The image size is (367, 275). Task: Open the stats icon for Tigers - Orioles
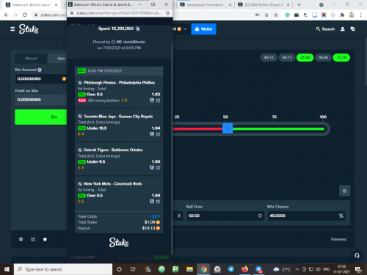pyautogui.click(x=158, y=167)
